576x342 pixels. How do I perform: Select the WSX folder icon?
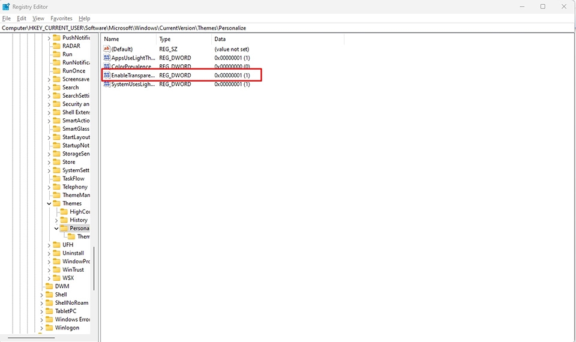[x=56, y=278]
